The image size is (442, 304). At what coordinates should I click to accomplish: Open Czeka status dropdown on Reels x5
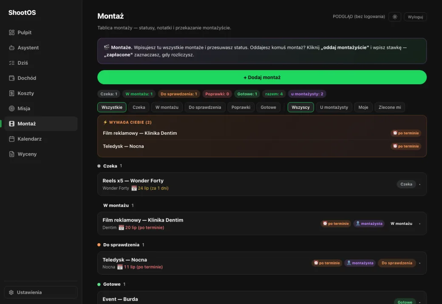tap(406, 184)
